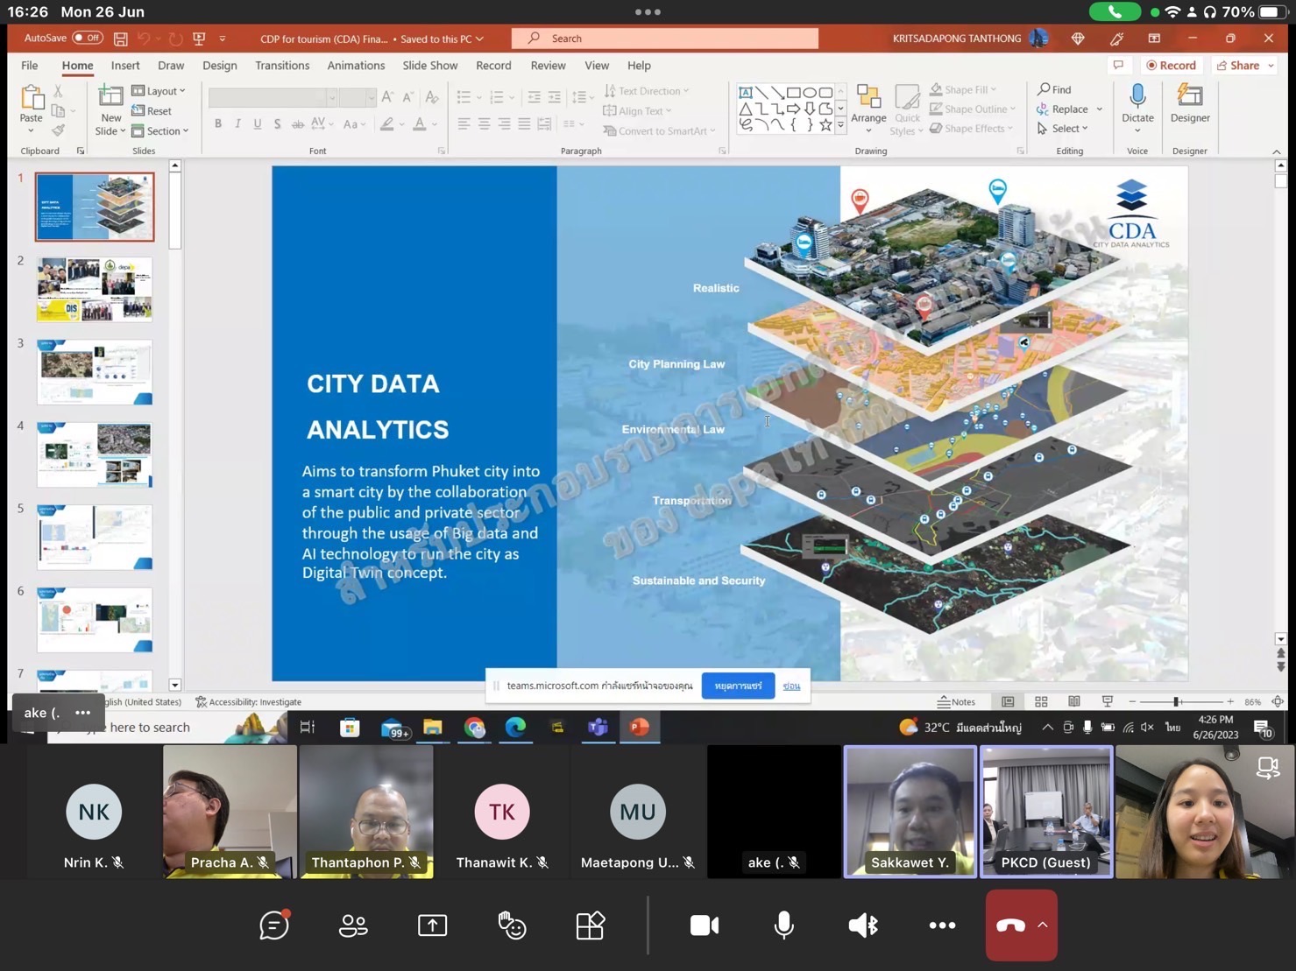This screenshot has width=1296, height=971.
Task: Toggle the camera on or off
Action: 705,925
